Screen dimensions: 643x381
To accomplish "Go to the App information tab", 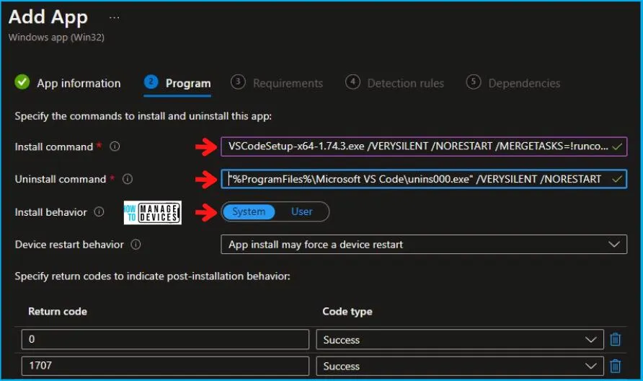I will tap(68, 83).
